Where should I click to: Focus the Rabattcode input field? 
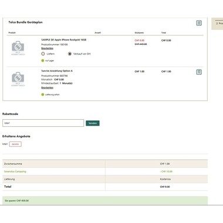(43, 123)
